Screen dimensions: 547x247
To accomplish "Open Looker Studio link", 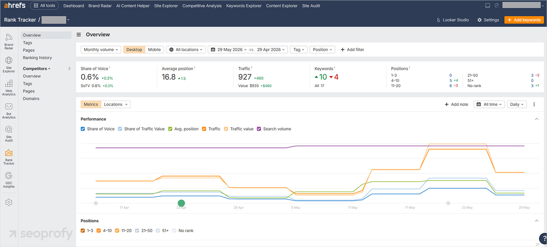I will click(452, 20).
